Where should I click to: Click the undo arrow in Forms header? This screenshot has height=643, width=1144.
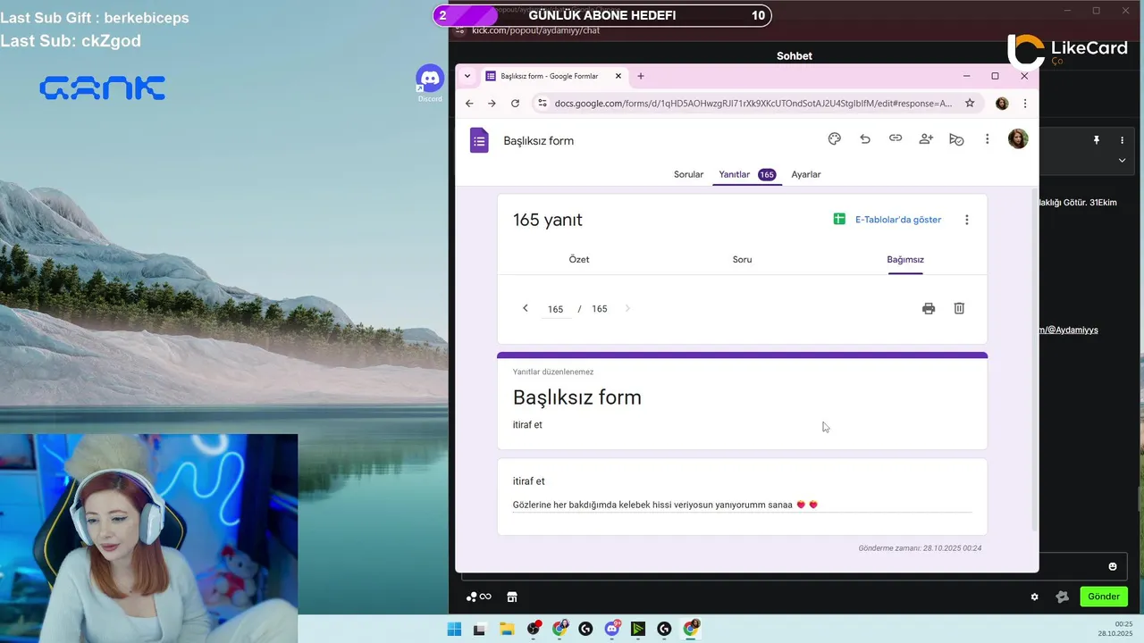865,138
